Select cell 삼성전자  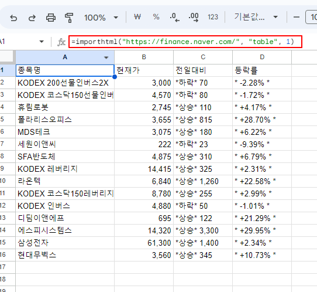click(65, 243)
